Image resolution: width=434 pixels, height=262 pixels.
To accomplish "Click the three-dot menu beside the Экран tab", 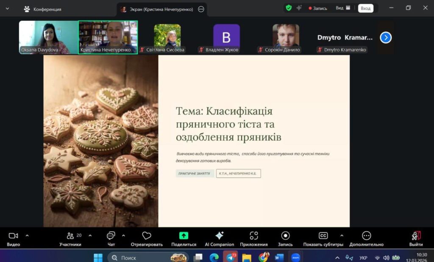I will [201, 9].
